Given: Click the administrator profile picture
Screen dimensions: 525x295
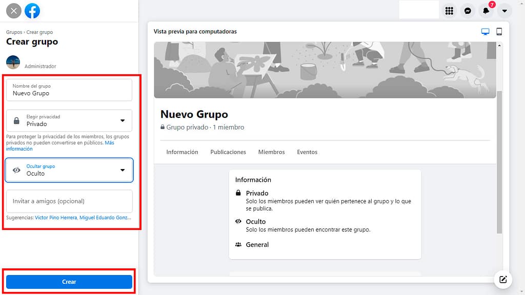Looking at the screenshot, I should (x=13, y=62).
